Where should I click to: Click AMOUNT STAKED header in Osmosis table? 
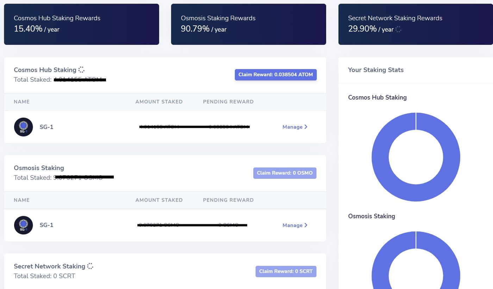coord(159,200)
